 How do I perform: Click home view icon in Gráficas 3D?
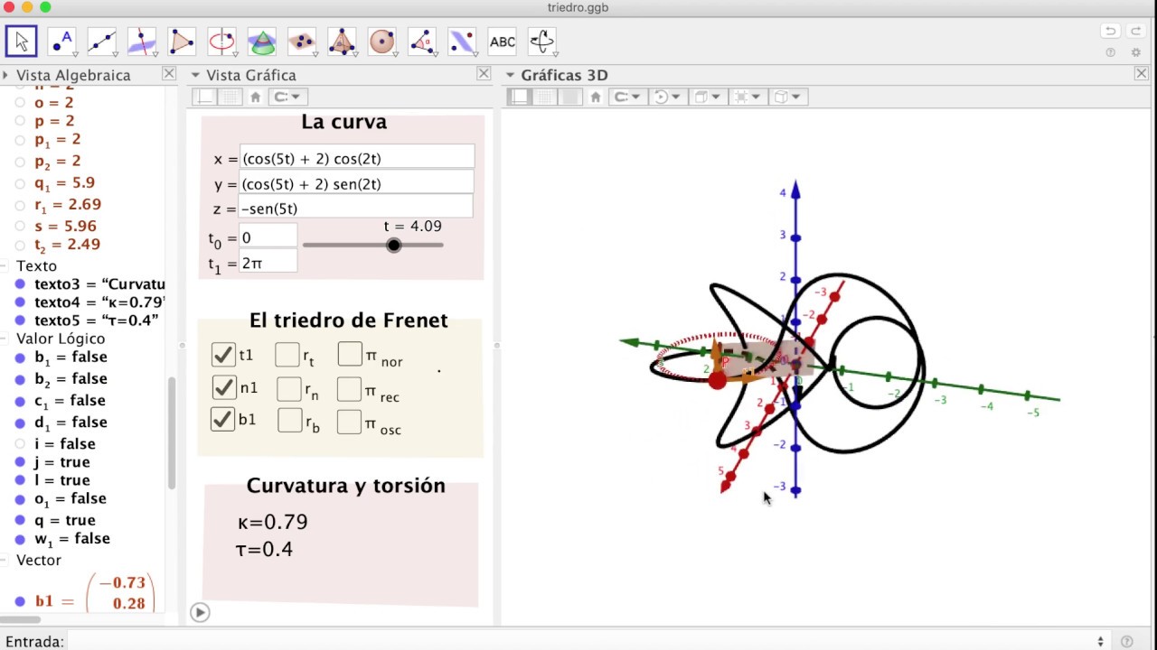[596, 97]
